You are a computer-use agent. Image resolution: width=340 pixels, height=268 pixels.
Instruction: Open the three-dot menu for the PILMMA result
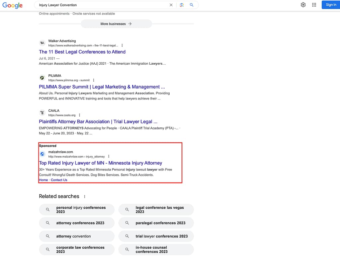(93, 80)
